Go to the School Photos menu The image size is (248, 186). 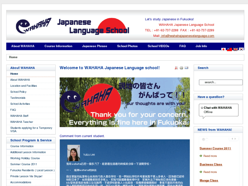click(x=127, y=46)
